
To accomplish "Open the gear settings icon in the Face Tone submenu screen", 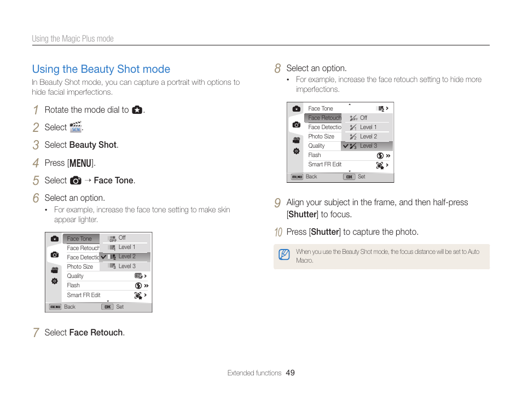I will 55,281.
